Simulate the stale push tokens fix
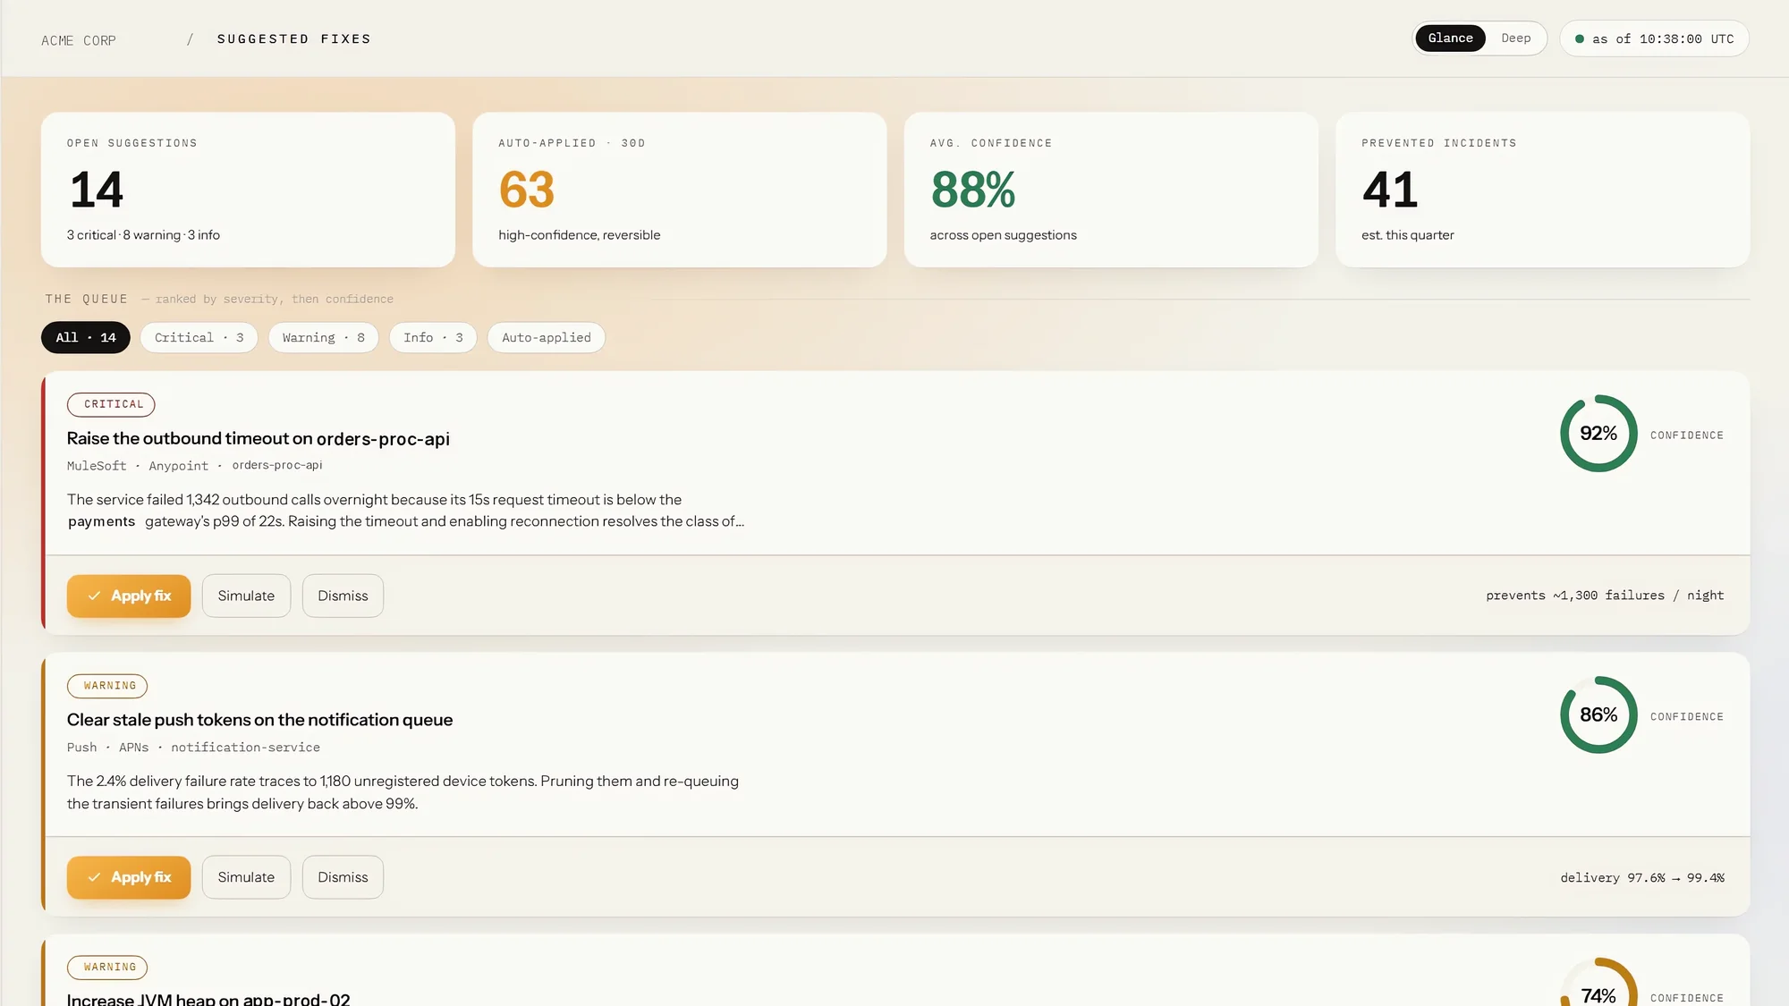The image size is (1789, 1006). (246, 877)
